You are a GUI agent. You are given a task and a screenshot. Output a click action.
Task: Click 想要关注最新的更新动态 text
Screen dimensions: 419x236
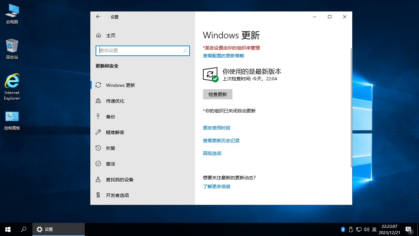tap(229, 178)
